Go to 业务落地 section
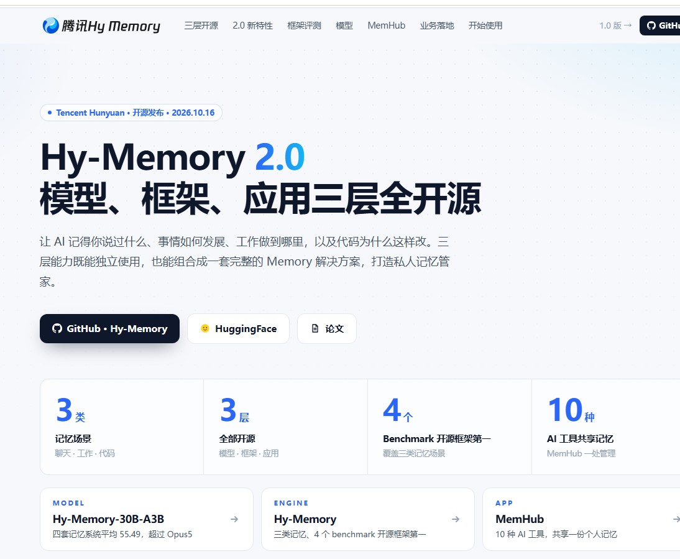680x559 pixels. click(437, 25)
